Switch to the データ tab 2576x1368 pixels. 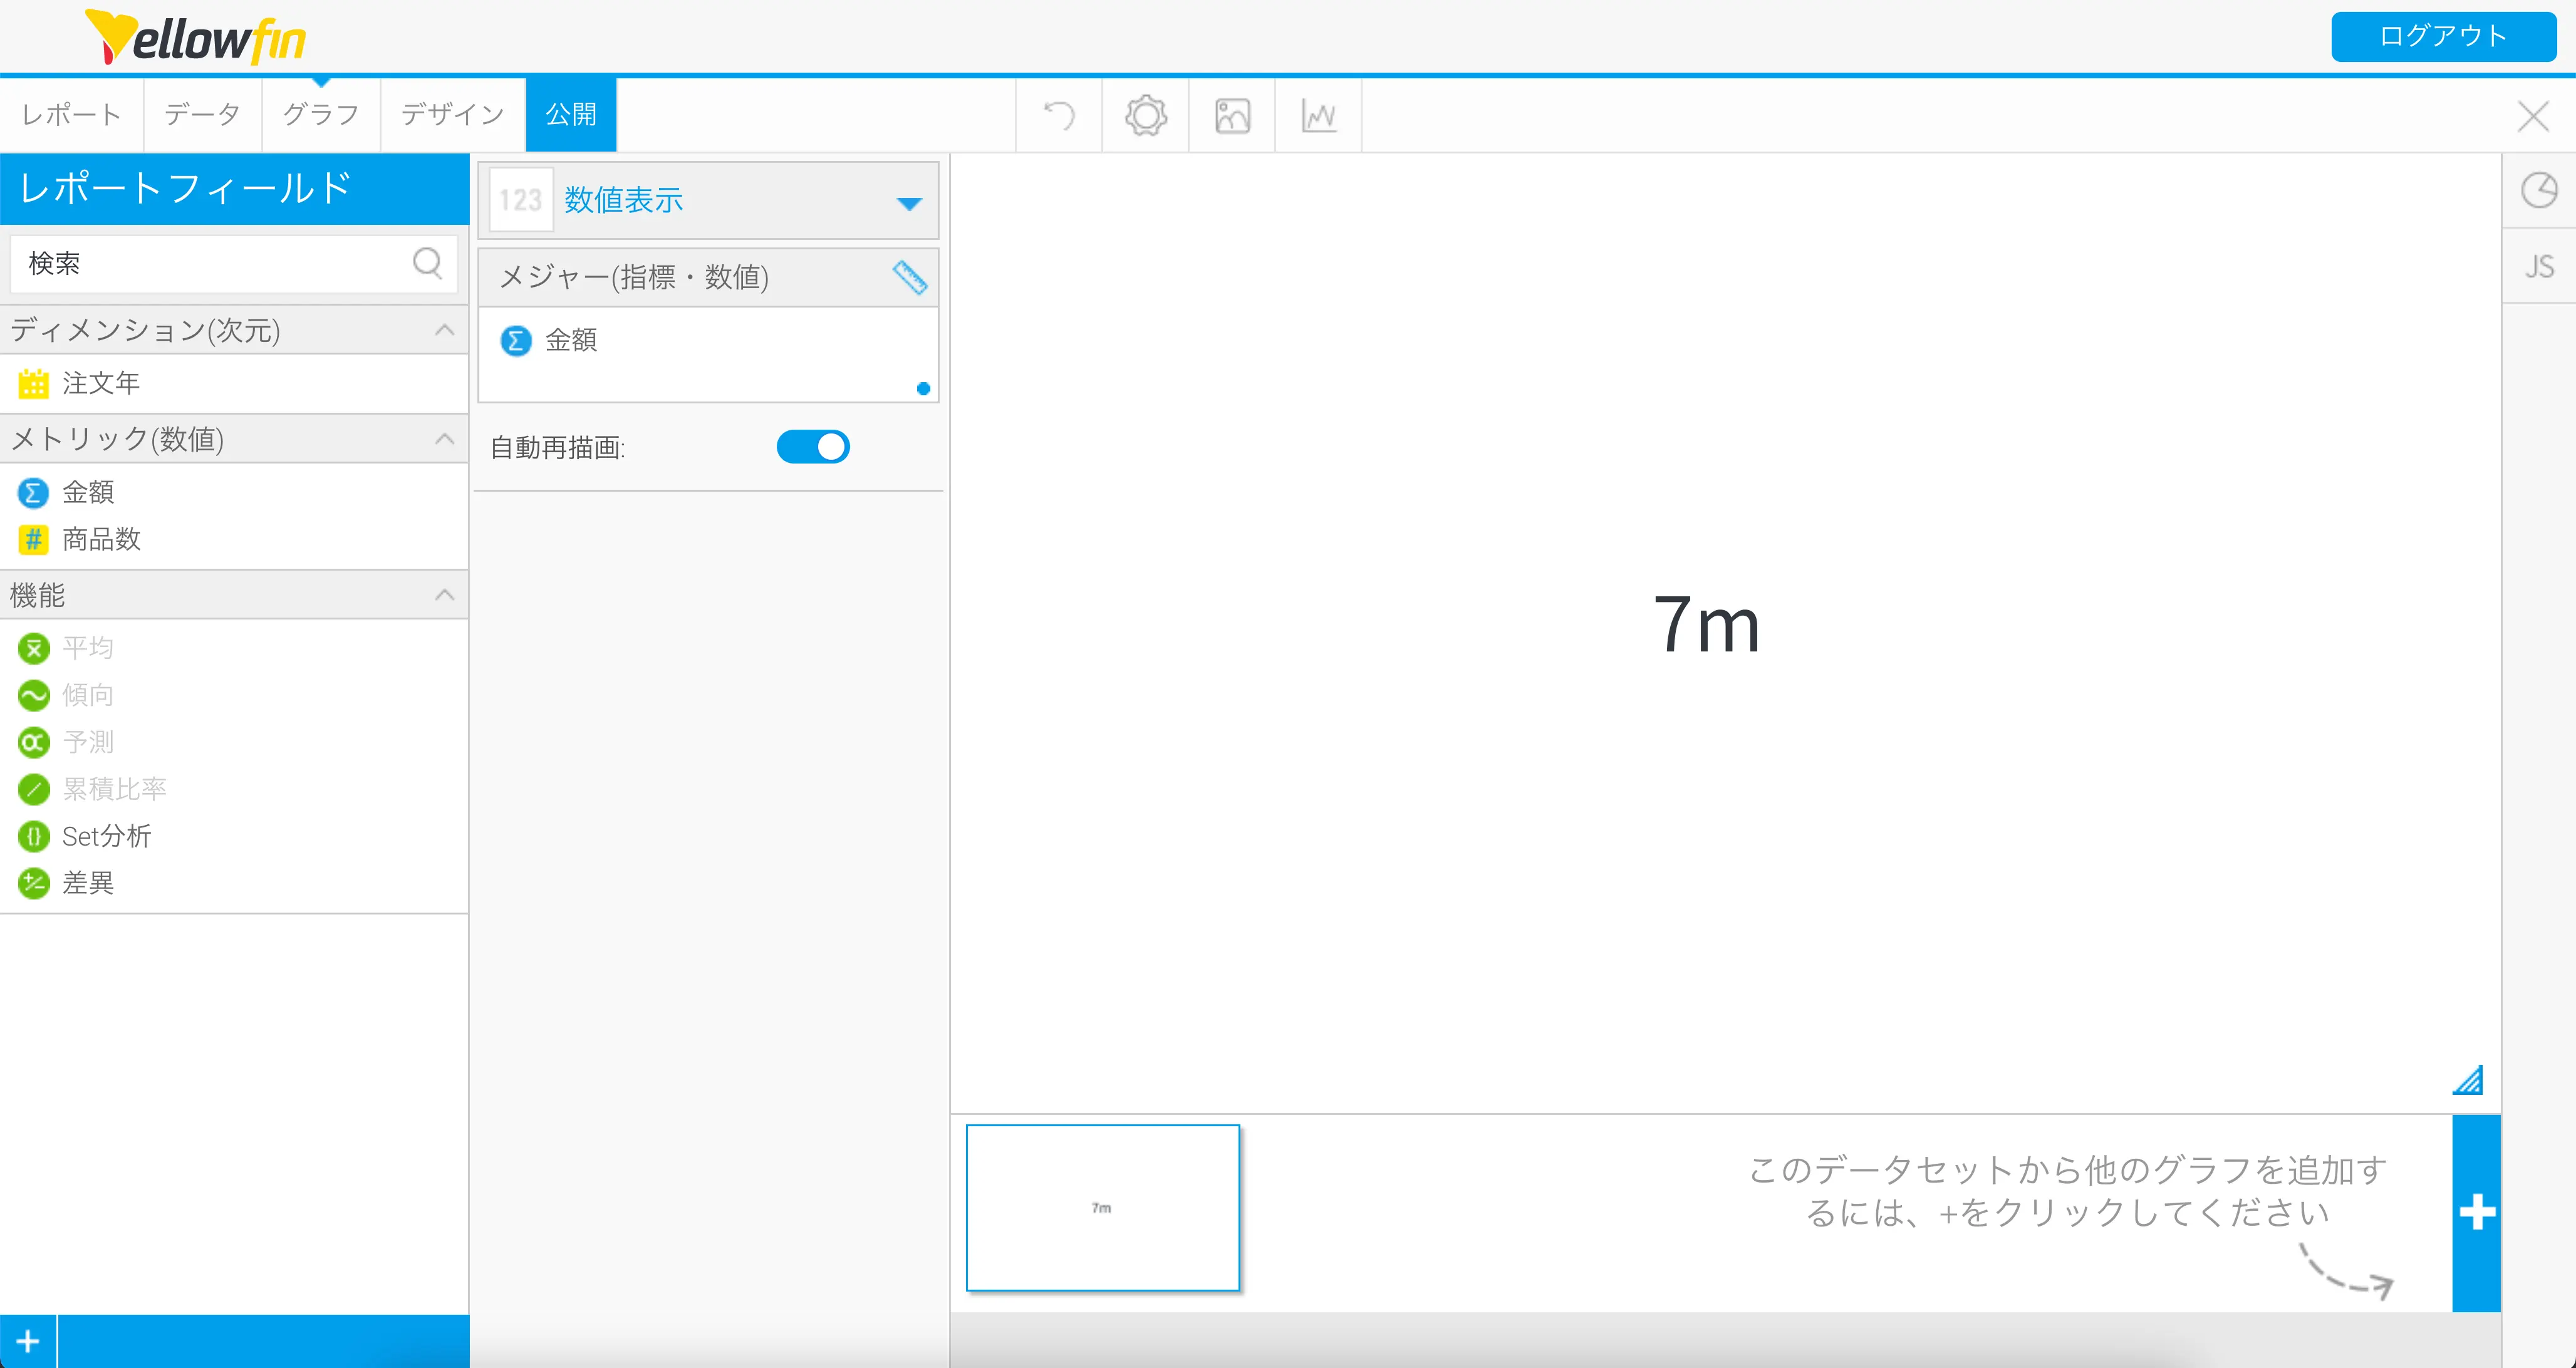202,115
